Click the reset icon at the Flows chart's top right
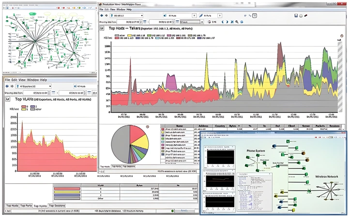The width and height of the screenshot is (349, 217). click(342, 36)
